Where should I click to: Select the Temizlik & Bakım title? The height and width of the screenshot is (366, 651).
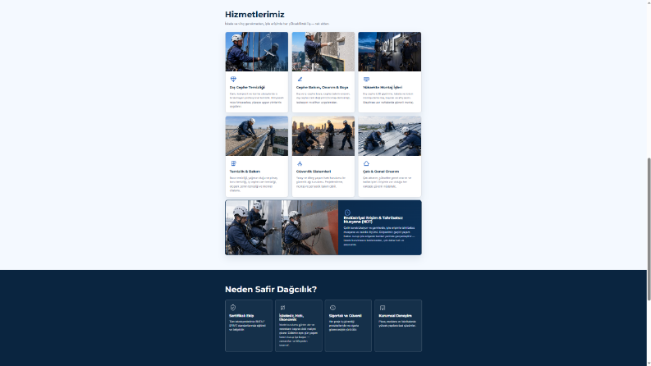tap(245, 172)
